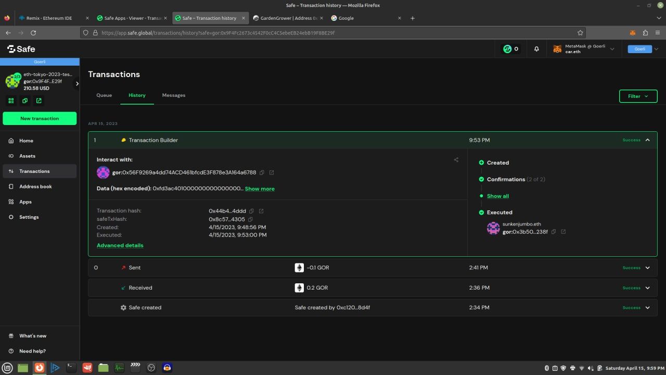Open Assets in sidebar

(x=40, y=156)
